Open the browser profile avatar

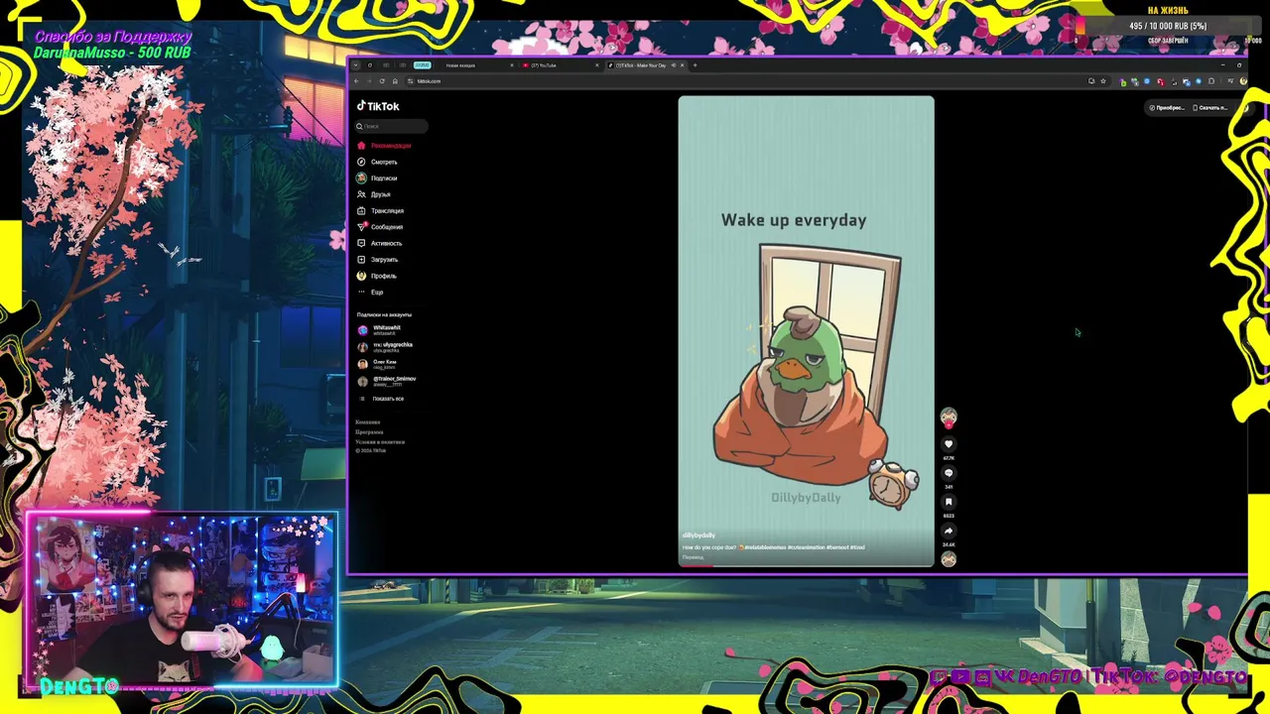pos(1243,81)
